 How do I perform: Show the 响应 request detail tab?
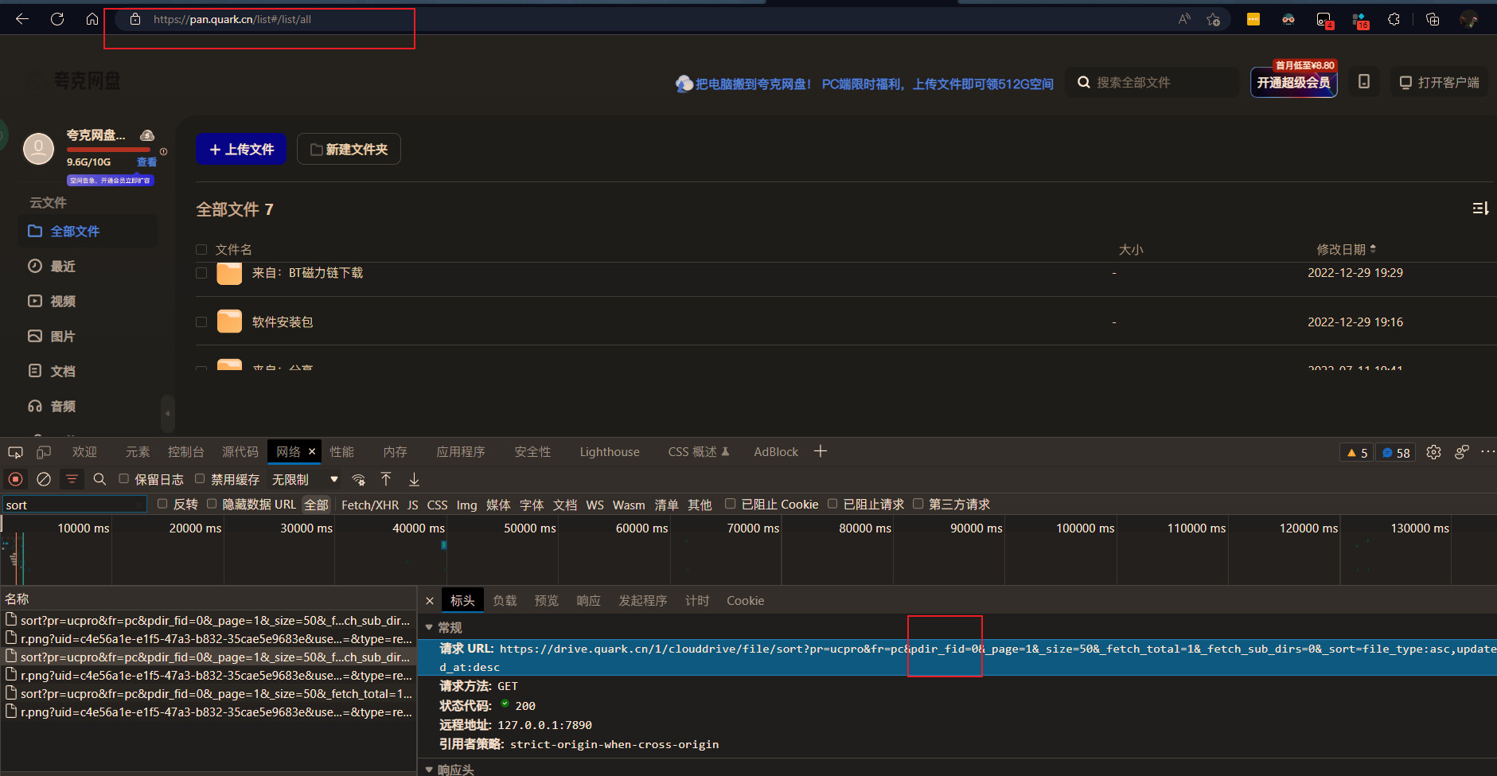(588, 601)
